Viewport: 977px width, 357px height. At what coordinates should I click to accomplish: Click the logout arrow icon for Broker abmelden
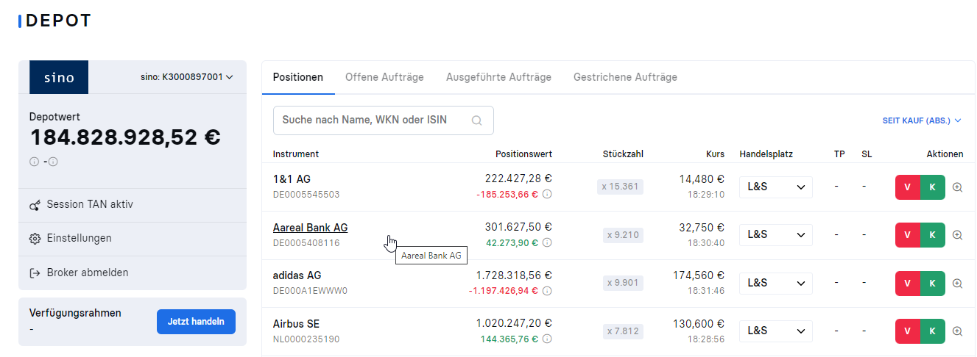tap(35, 273)
